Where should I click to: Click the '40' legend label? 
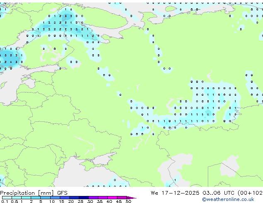click(109, 201)
